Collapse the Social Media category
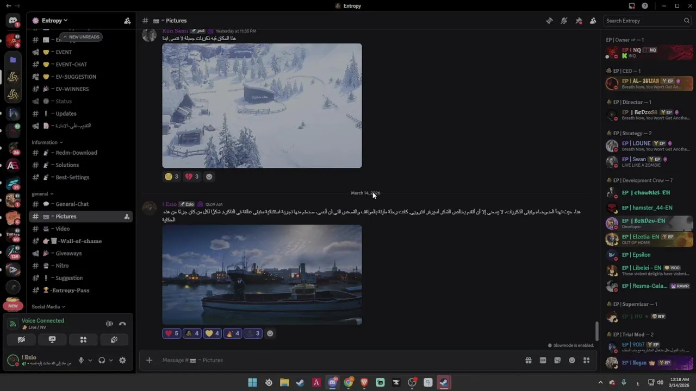696x391 pixels. (x=48, y=307)
